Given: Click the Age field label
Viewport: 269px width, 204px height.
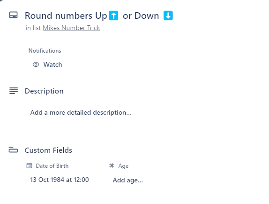Looking at the screenshot, I should [x=123, y=166].
